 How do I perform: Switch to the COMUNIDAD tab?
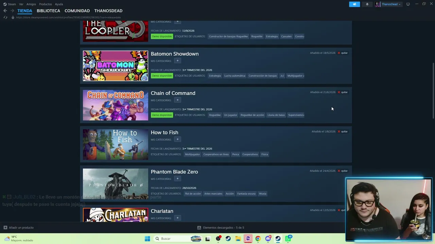[x=77, y=11]
